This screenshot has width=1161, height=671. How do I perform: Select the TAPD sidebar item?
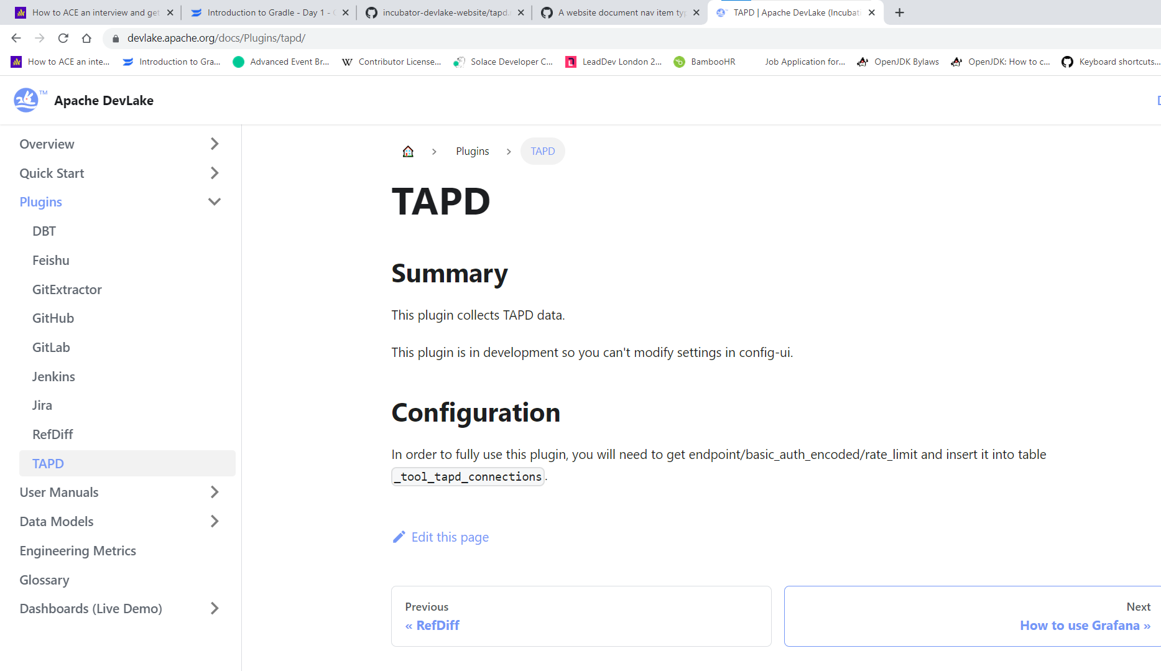tap(127, 463)
